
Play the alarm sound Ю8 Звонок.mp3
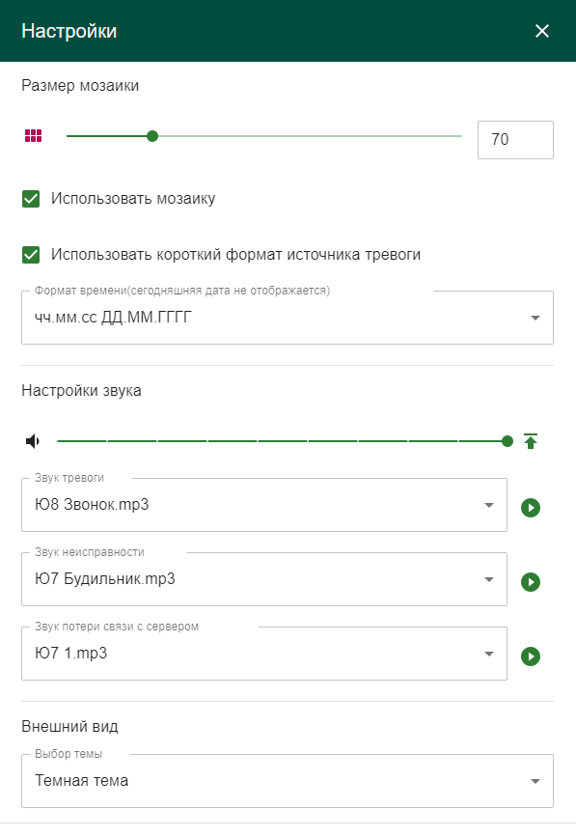[530, 508]
